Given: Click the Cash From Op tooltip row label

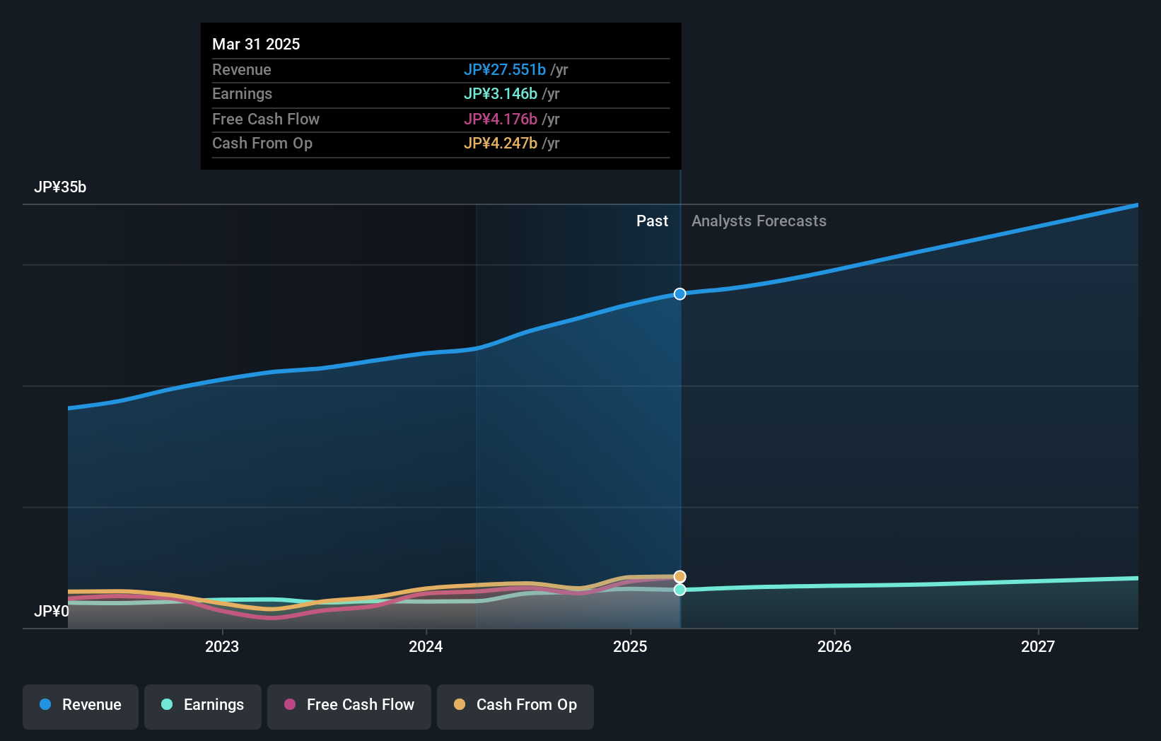Looking at the screenshot, I should 262,143.
